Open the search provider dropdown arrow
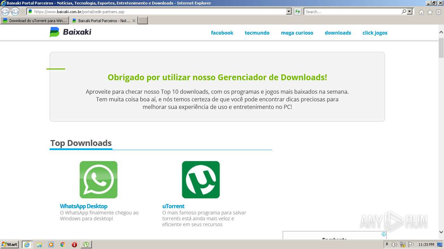The width and height of the screenshot is (444, 249). click(x=410, y=11)
